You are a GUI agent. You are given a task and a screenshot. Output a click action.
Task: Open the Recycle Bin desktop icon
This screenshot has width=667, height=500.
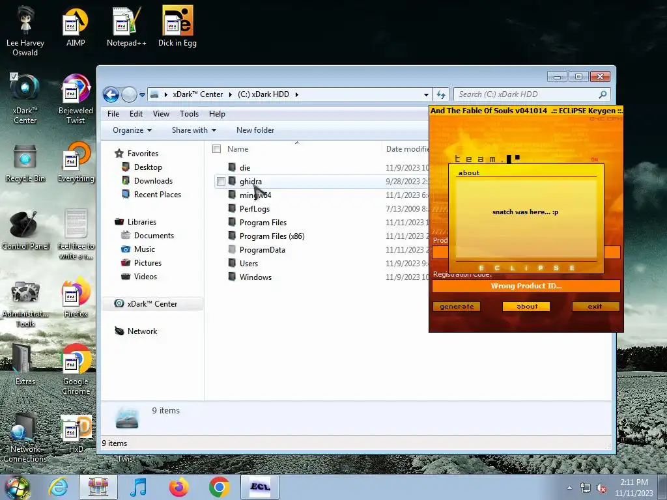[25, 163]
